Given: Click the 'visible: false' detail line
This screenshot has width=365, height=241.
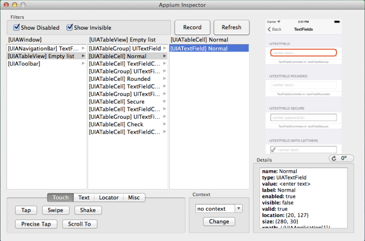Looking at the screenshot, I should coord(277,203).
